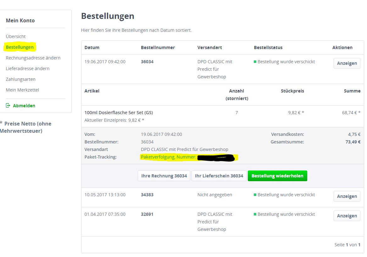
Task: Click the Bestellnummer column header
Action: [x=158, y=47]
